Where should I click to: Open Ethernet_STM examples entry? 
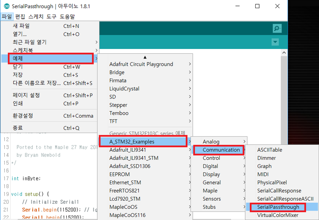click(145, 182)
